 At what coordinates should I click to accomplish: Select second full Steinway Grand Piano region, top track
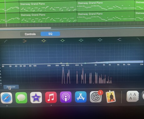(x=106, y=6)
